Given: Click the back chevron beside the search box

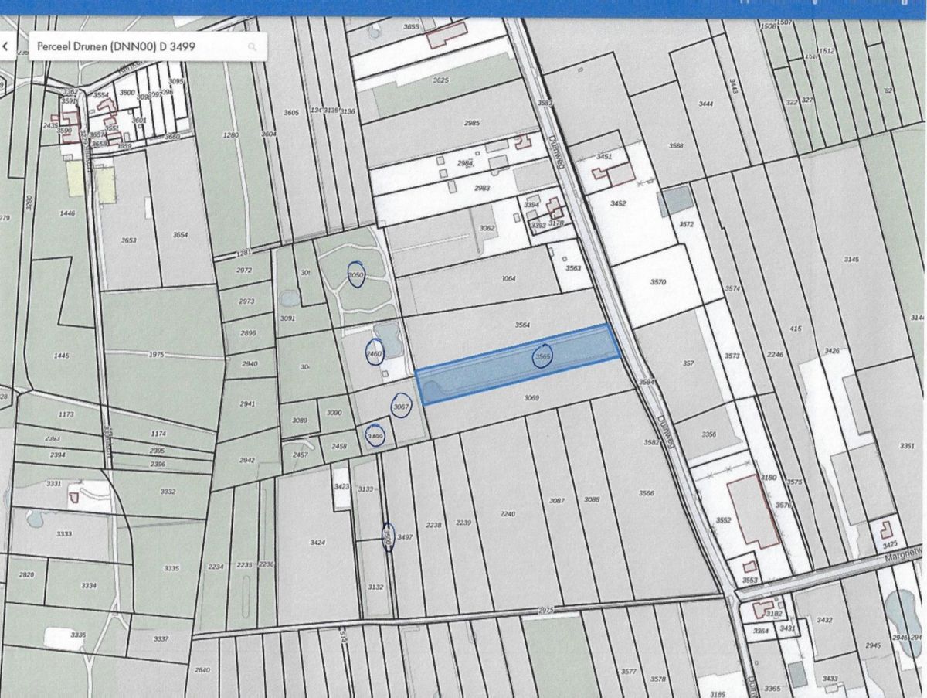Looking at the screenshot, I should coord(6,46).
